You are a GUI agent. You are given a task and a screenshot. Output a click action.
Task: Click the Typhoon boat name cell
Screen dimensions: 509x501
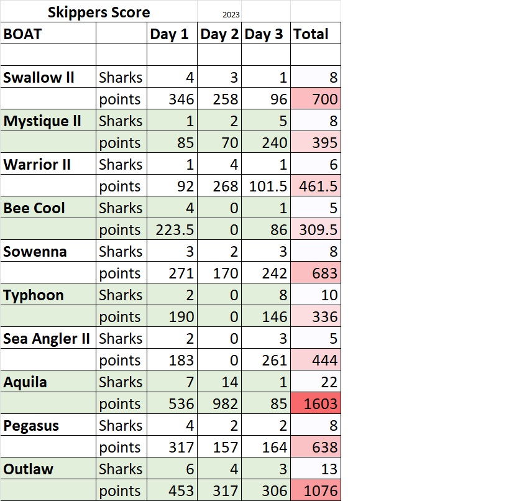(48, 295)
